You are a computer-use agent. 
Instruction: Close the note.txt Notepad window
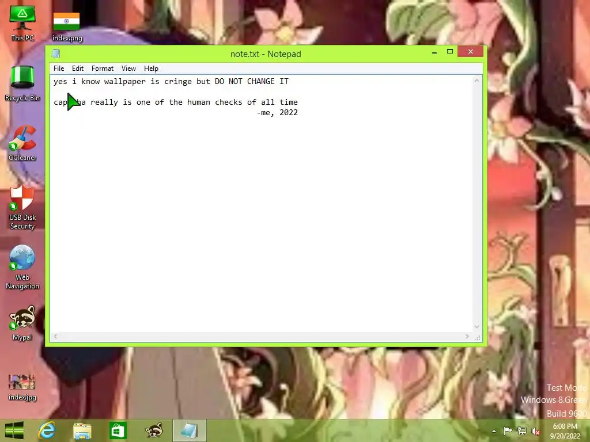[470, 51]
